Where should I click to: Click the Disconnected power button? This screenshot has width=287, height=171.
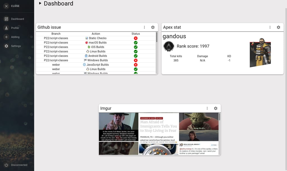[6, 165]
